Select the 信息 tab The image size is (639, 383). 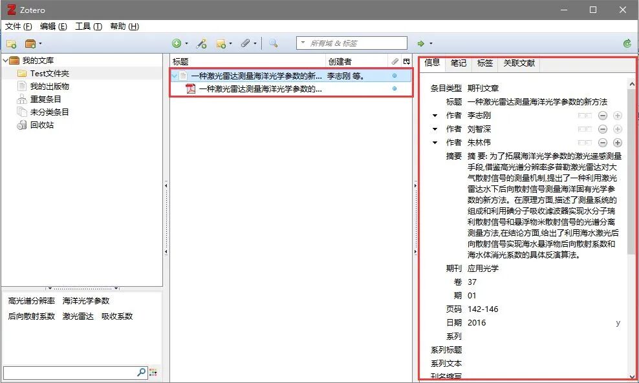tap(432, 63)
